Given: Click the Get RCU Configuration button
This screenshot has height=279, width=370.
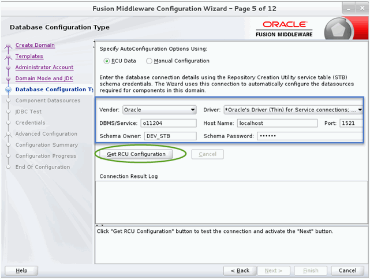Looking at the screenshot, I should tap(136, 154).
